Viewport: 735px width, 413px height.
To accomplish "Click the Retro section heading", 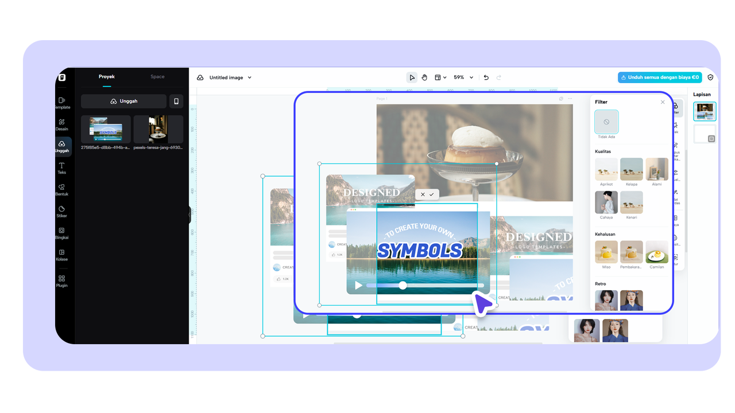I will pos(601,284).
